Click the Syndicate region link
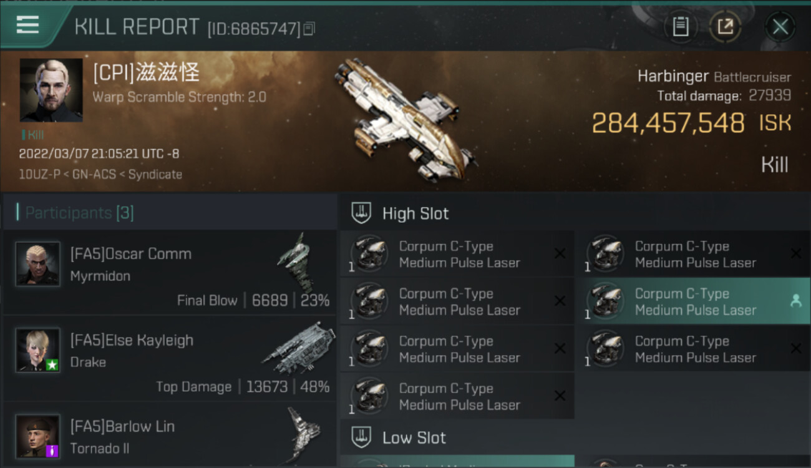This screenshot has width=811, height=468. click(155, 175)
